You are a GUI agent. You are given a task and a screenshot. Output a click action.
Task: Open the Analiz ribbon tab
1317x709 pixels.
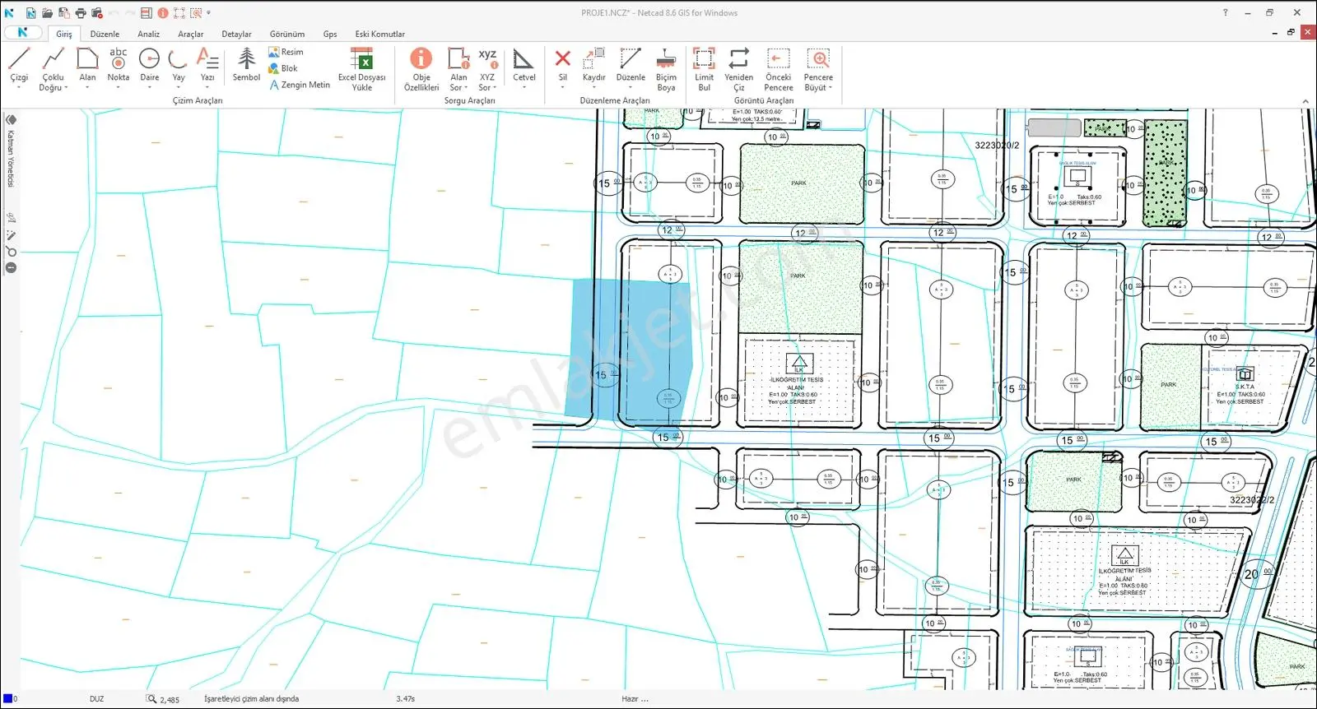point(149,35)
